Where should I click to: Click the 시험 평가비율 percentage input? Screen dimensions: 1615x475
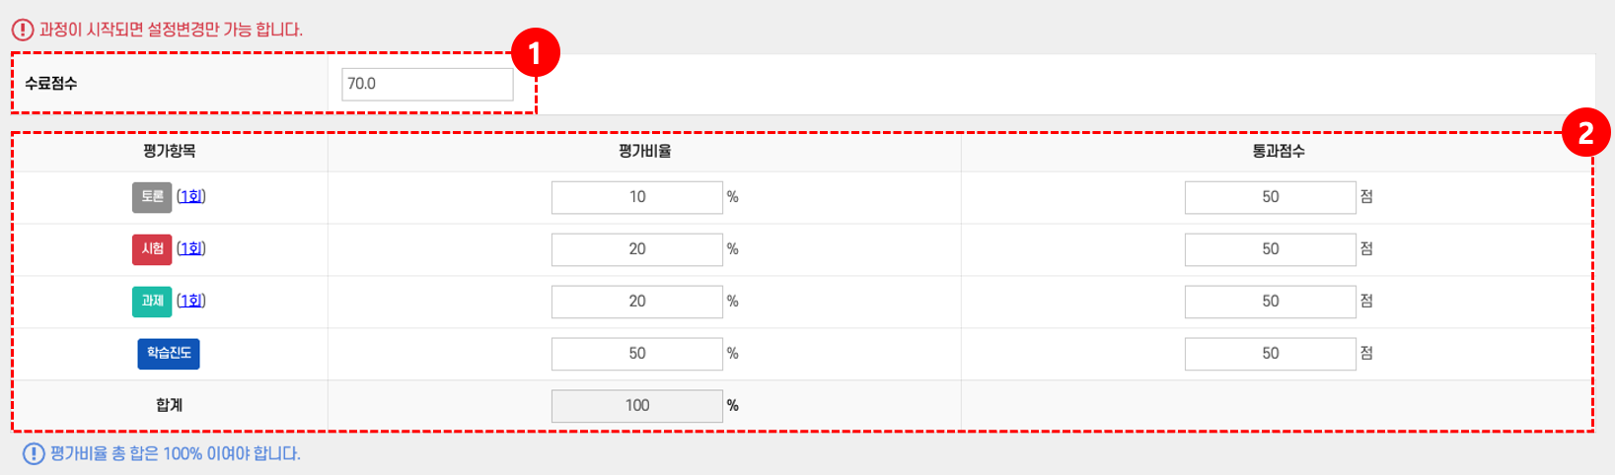pos(636,249)
